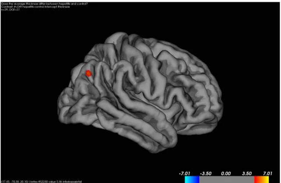Click the 'Contrast: rh-Diff-hepatitis-control' text line
281x183 pixels.
pos(36,7)
